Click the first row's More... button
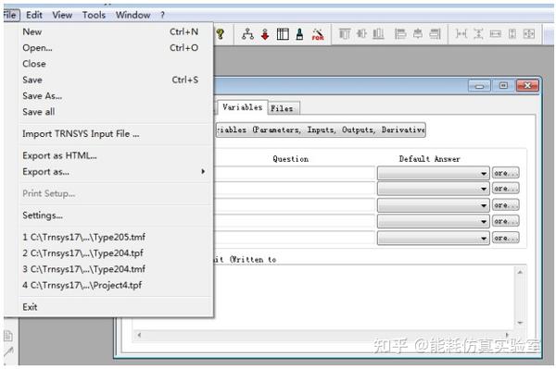This screenshot has width=556, height=369. pyautogui.click(x=506, y=173)
